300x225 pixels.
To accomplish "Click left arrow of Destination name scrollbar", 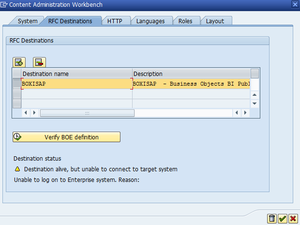I will [x=26, y=113].
